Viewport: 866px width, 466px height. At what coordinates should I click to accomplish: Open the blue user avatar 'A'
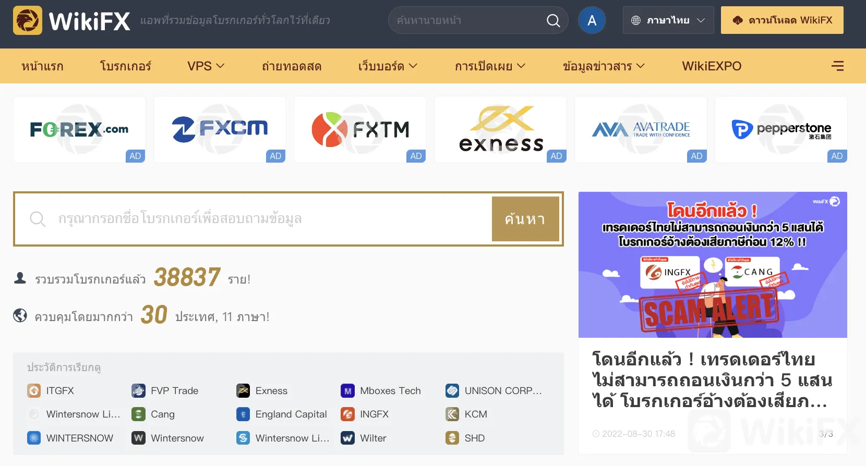click(x=592, y=20)
